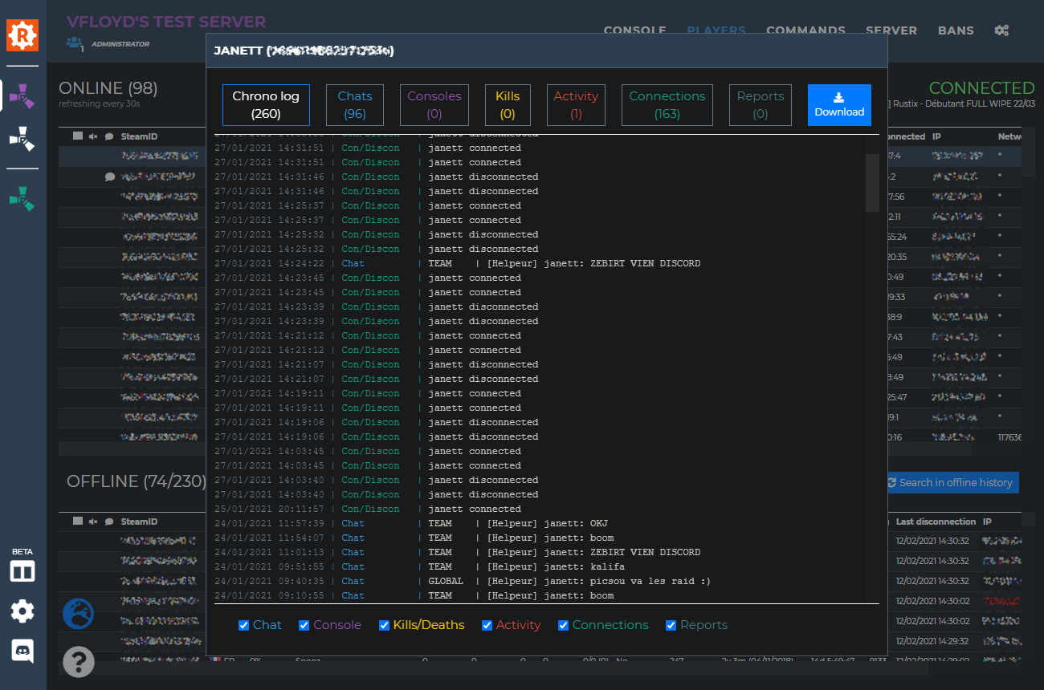Open the sidebar settings gear
This screenshot has width=1044, height=690.
pyautogui.click(x=22, y=611)
